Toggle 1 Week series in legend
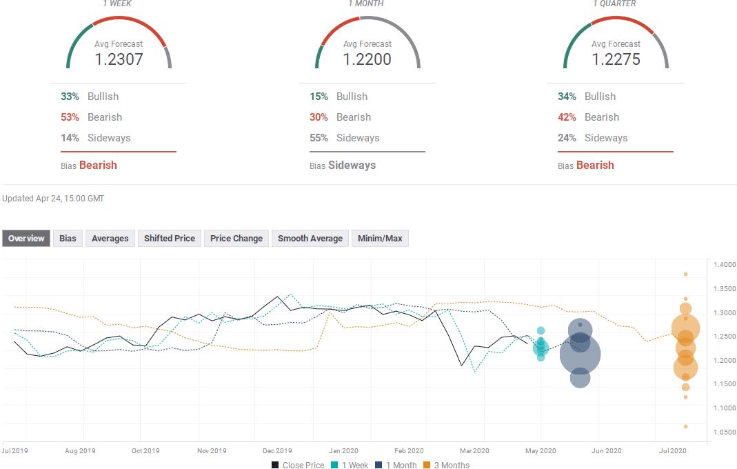The width and height of the screenshot is (737, 469). pyautogui.click(x=354, y=465)
